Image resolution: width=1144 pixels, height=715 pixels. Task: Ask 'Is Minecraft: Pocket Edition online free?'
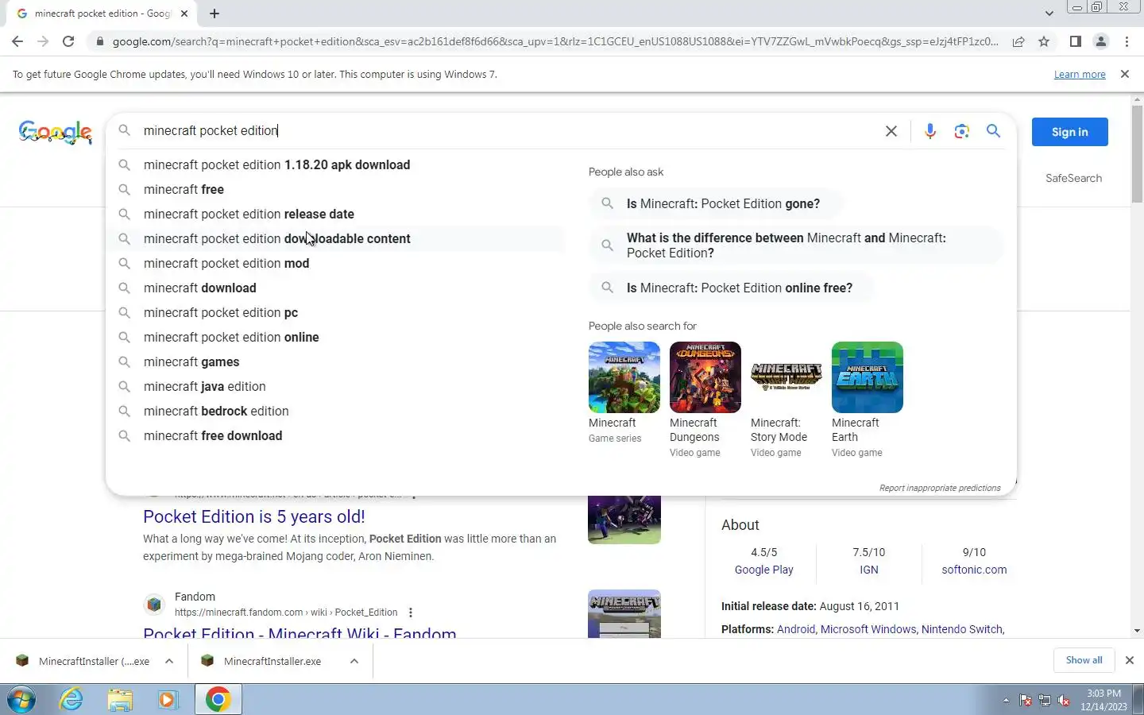pyautogui.click(x=732, y=288)
